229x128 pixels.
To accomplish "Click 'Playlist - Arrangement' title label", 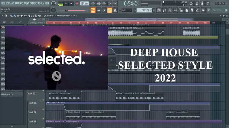I will (59, 16).
